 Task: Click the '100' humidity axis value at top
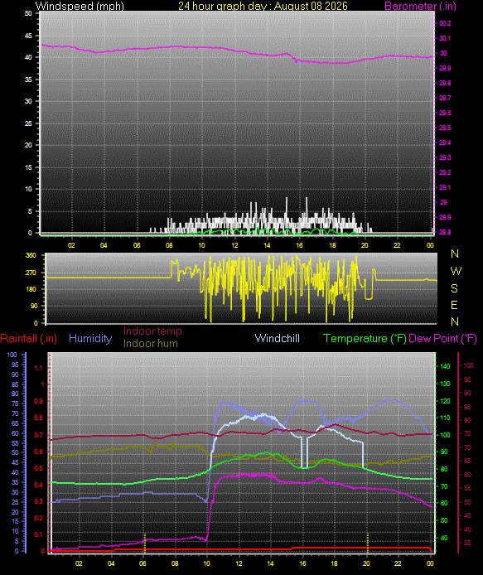tap(12, 355)
